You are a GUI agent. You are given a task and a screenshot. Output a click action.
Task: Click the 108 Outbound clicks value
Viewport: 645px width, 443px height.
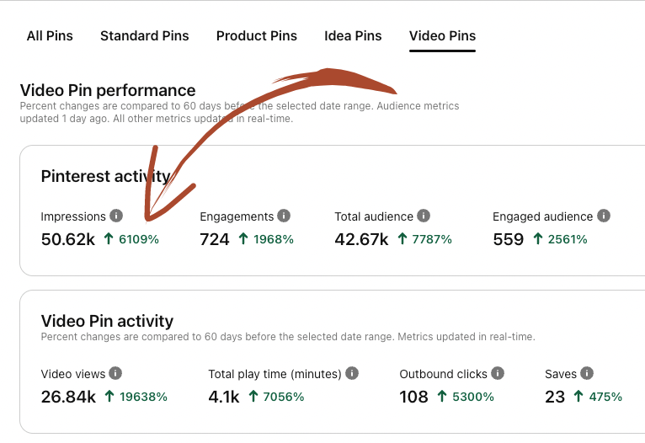point(413,396)
